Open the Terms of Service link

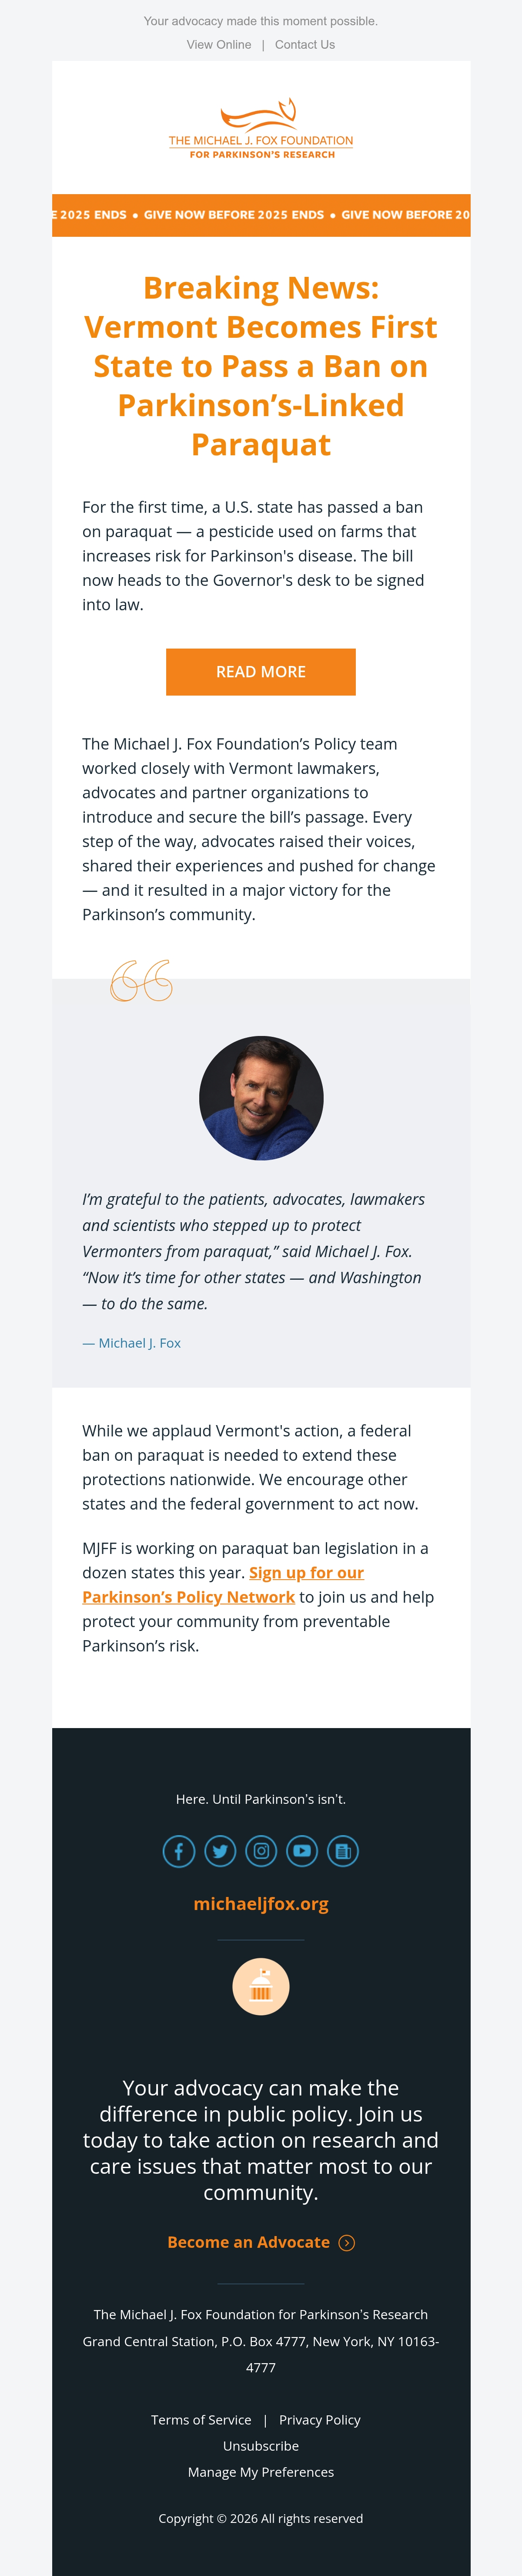point(201,2420)
